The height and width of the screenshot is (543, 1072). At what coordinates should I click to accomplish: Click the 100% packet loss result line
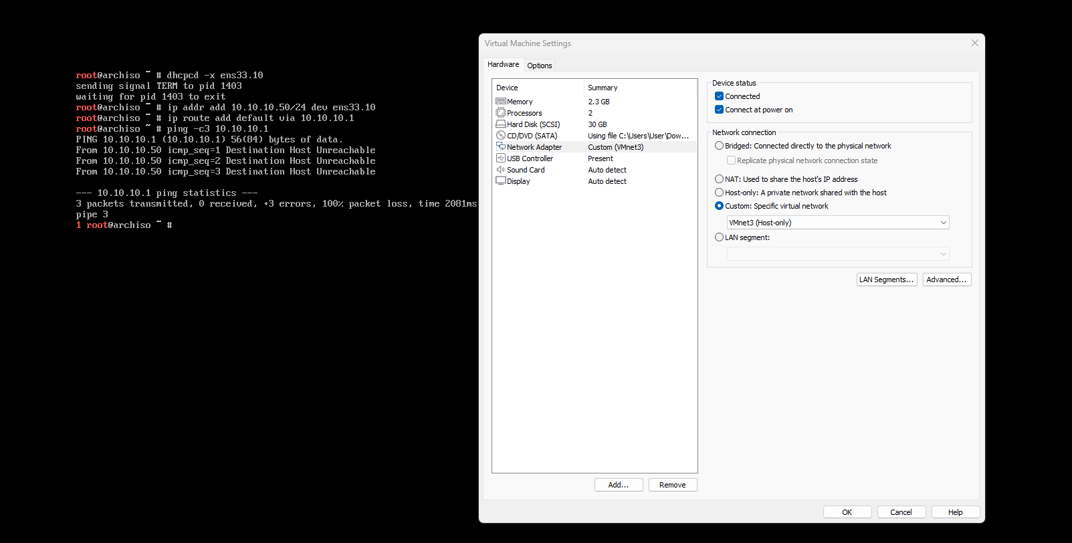[x=276, y=204]
